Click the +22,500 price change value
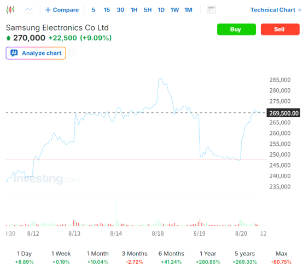This screenshot has width=303, height=268. point(62,38)
